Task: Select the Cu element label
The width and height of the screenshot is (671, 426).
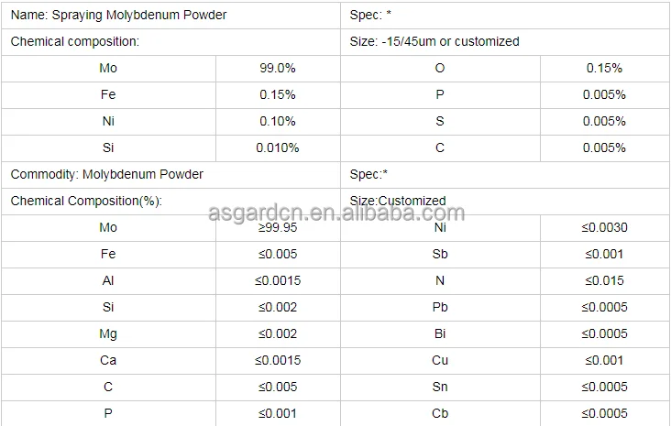Action: pyautogui.click(x=440, y=360)
